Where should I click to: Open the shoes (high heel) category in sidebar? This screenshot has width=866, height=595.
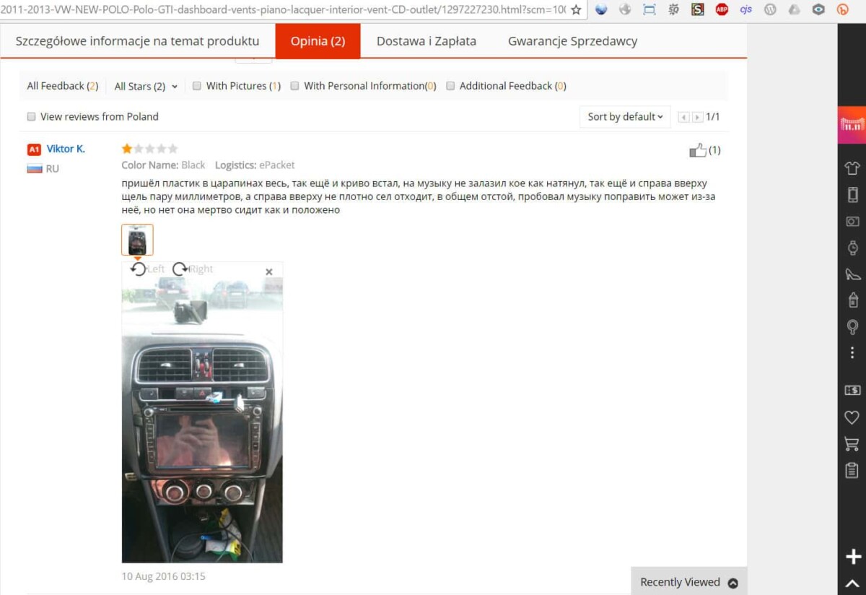pos(852,274)
